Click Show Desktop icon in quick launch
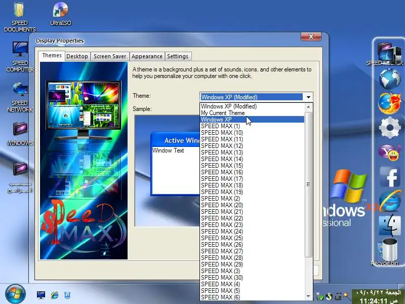Viewport: 405px width, 304px height. 41,295
